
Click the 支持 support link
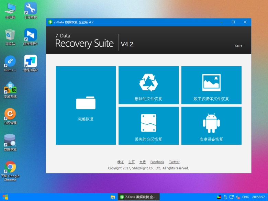pyautogui.click(x=142, y=162)
